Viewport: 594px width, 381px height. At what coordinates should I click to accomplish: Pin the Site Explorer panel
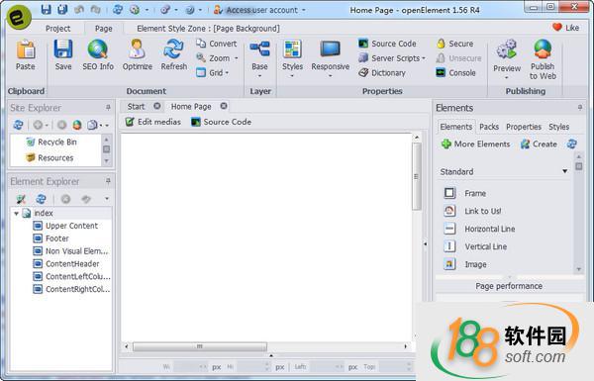[x=108, y=108]
